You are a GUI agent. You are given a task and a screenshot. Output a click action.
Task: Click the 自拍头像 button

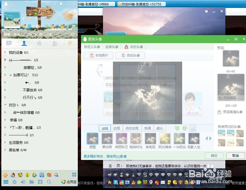point(130,55)
